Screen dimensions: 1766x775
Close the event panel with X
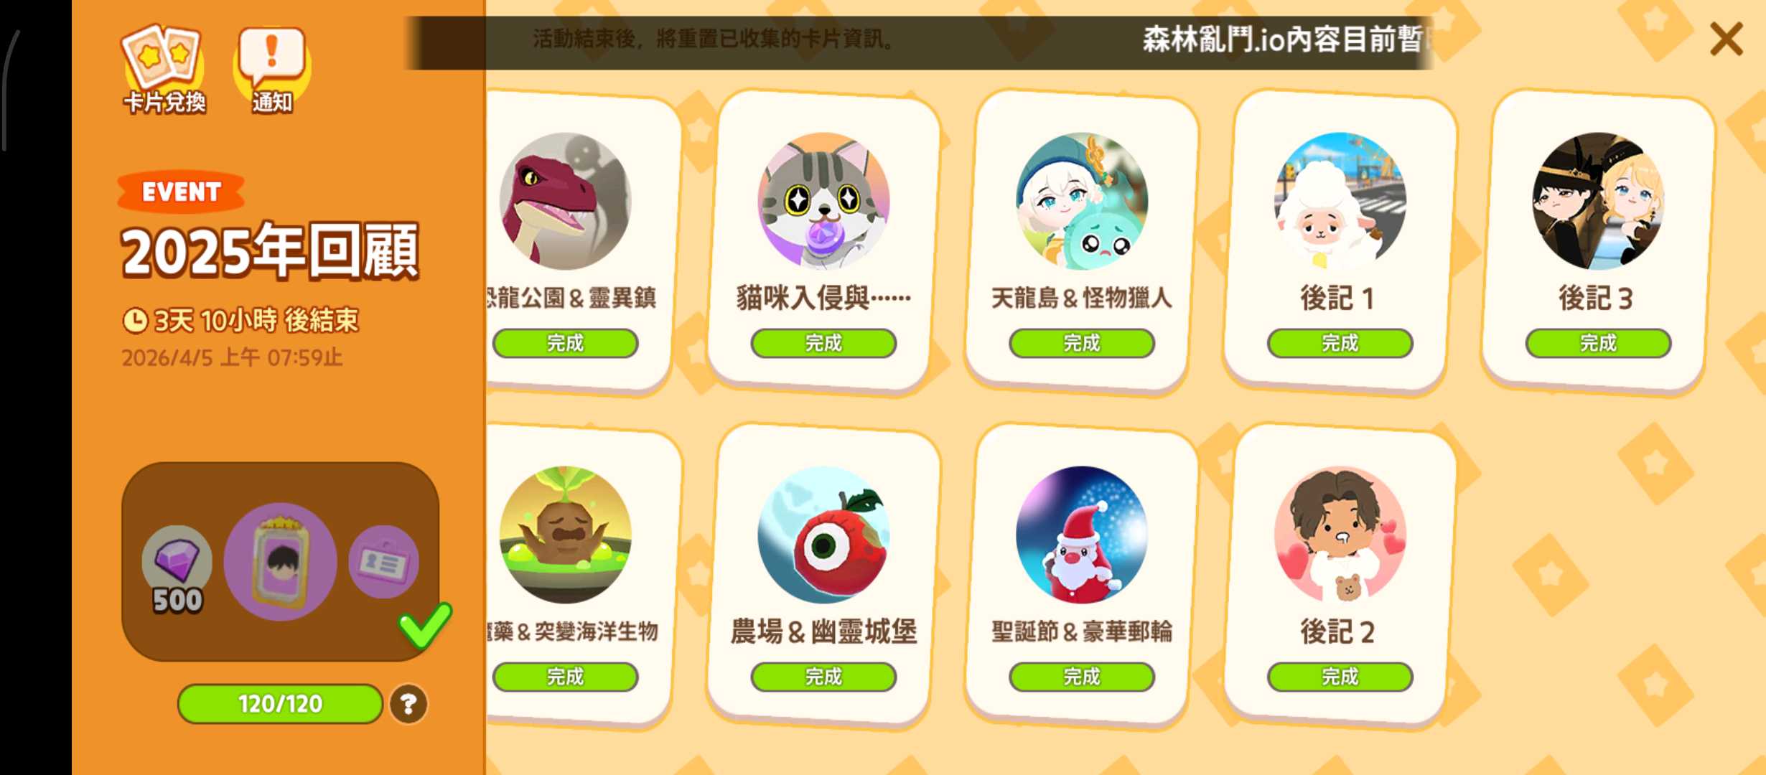coord(1727,39)
